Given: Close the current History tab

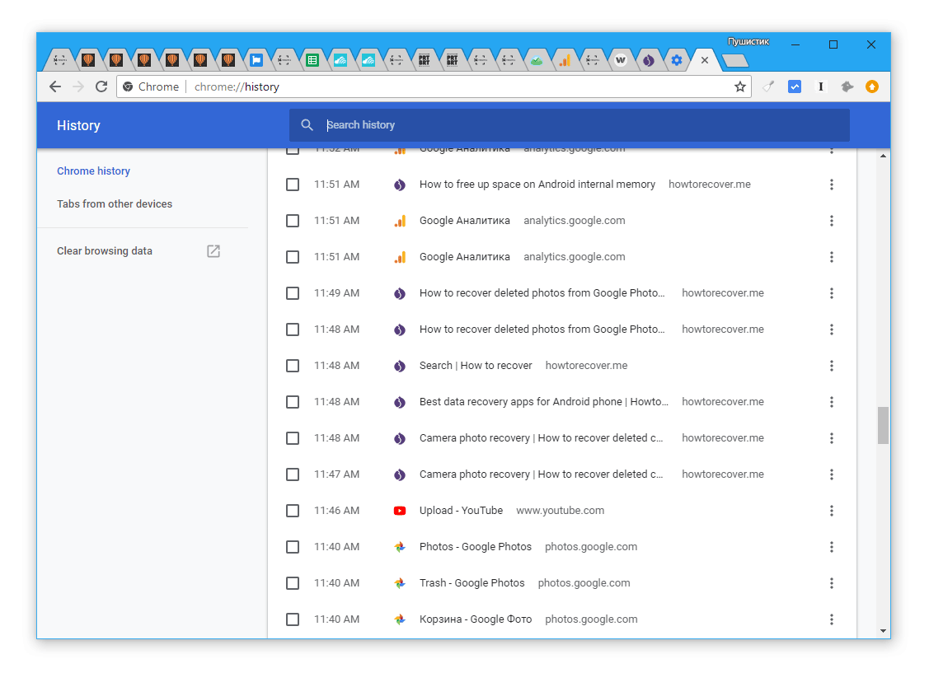Looking at the screenshot, I should [705, 60].
